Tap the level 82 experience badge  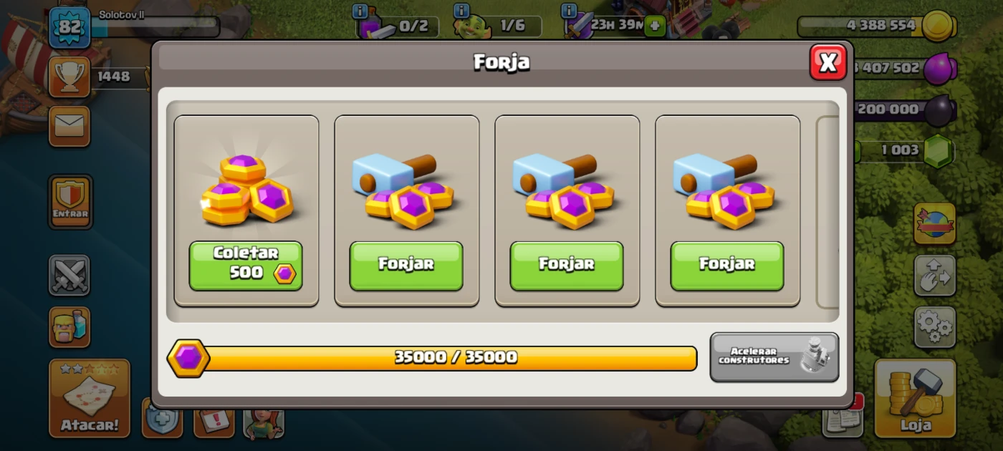click(69, 28)
